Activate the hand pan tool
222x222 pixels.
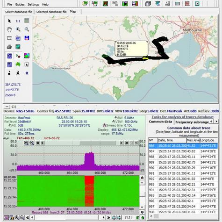point(9,29)
